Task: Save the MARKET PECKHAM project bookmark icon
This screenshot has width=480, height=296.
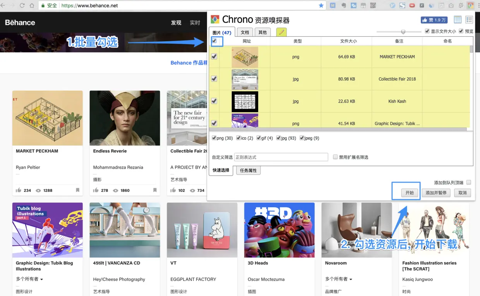Action: tap(77, 190)
